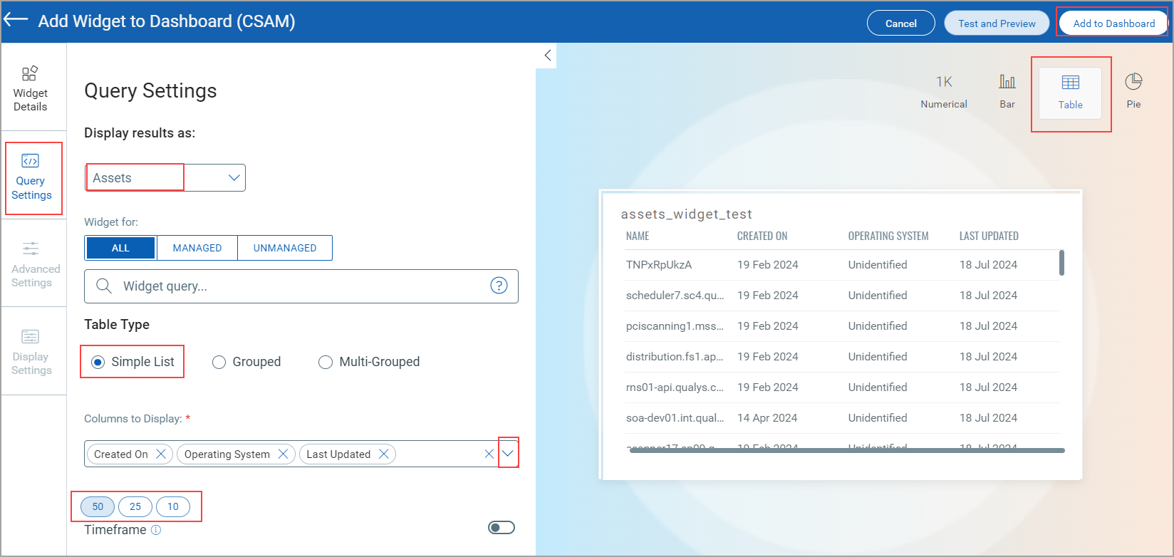Select the Simple List radio button
1174x557 pixels.
click(x=98, y=362)
